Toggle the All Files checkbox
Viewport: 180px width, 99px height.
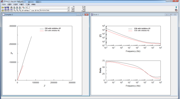tap(23, 10)
